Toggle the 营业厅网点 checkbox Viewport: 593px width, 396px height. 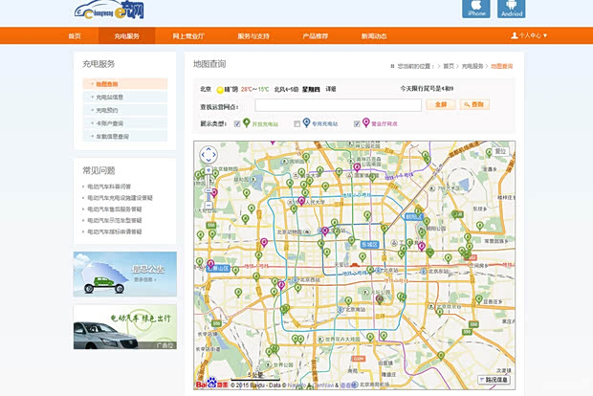pos(357,123)
